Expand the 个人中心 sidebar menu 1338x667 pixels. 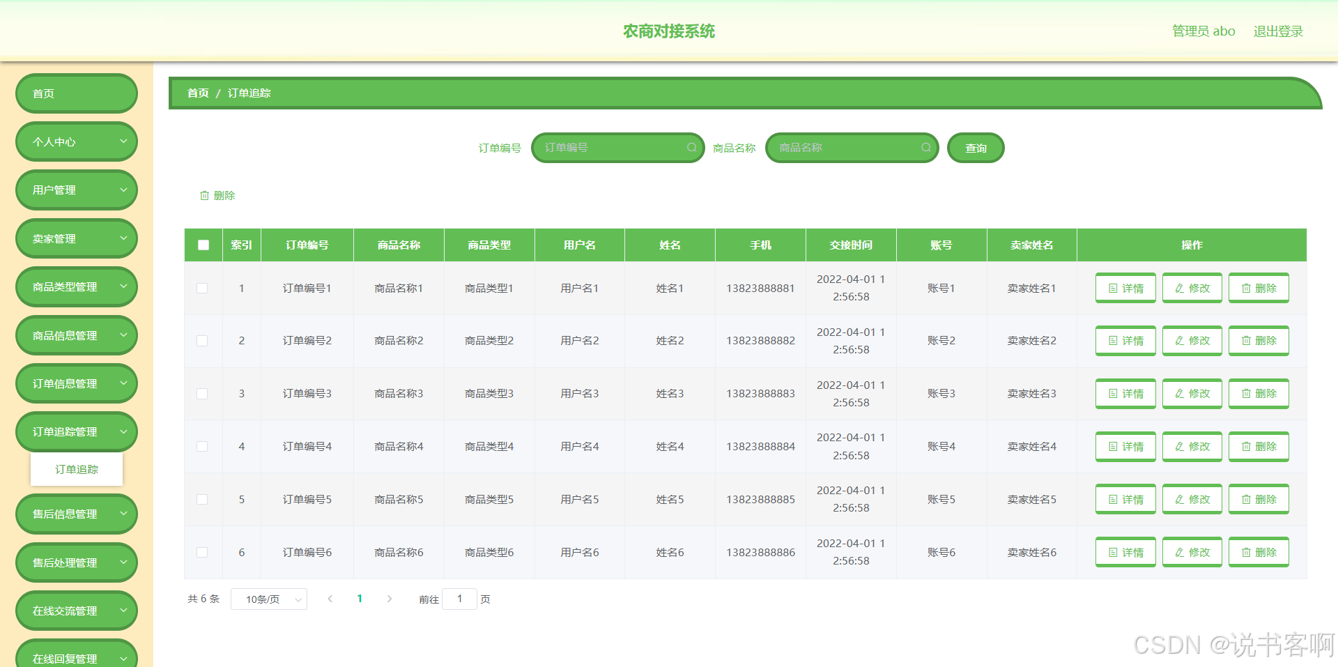(x=77, y=141)
